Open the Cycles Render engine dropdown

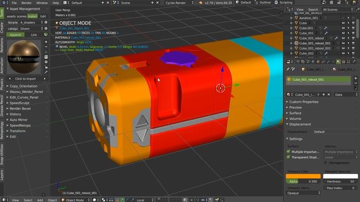(179, 3)
